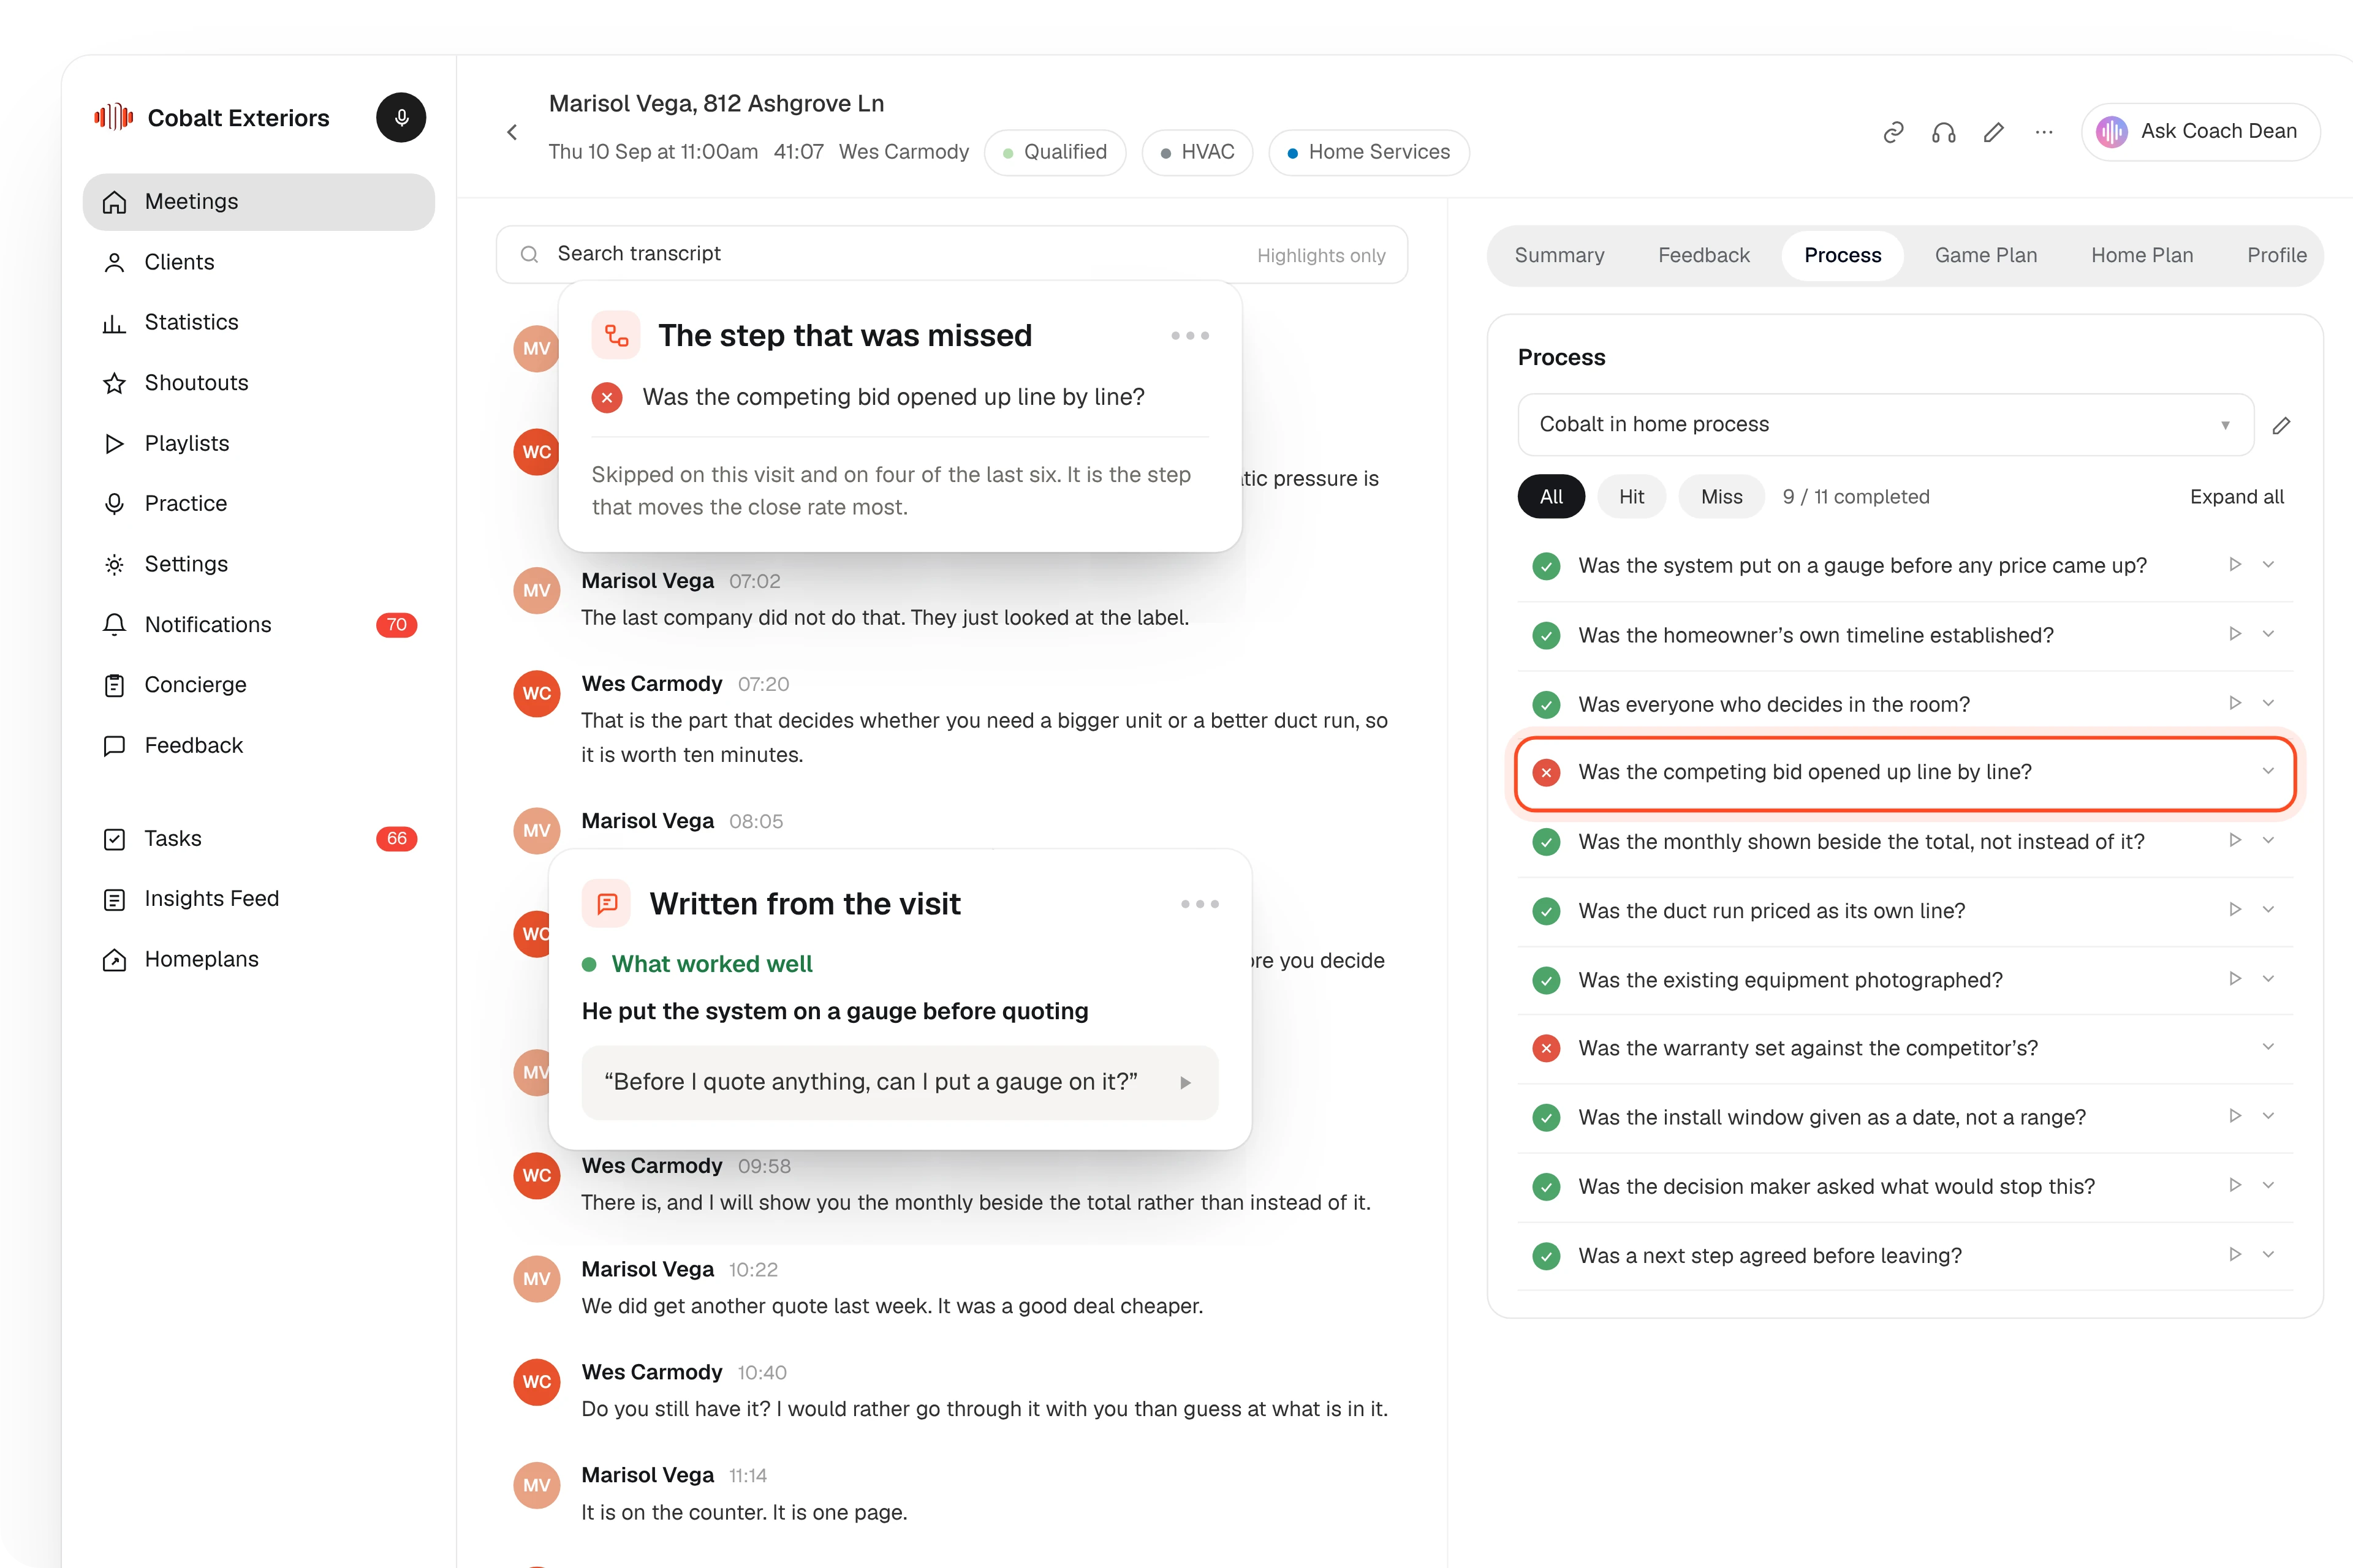This screenshot has width=2353, height=1568.
Task: Open Tasks with 66 badge
Action: pyautogui.click(x=258, y=839)
